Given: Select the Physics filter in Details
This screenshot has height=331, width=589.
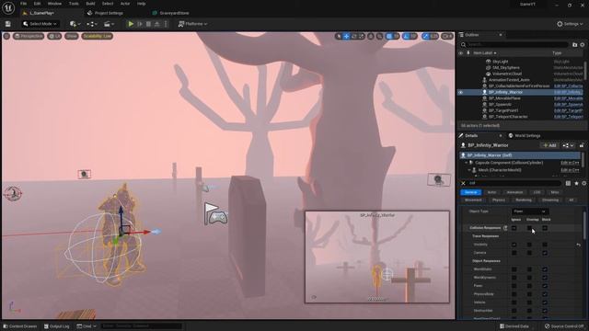Looking at the screenshot, I should tap(499, 200).
